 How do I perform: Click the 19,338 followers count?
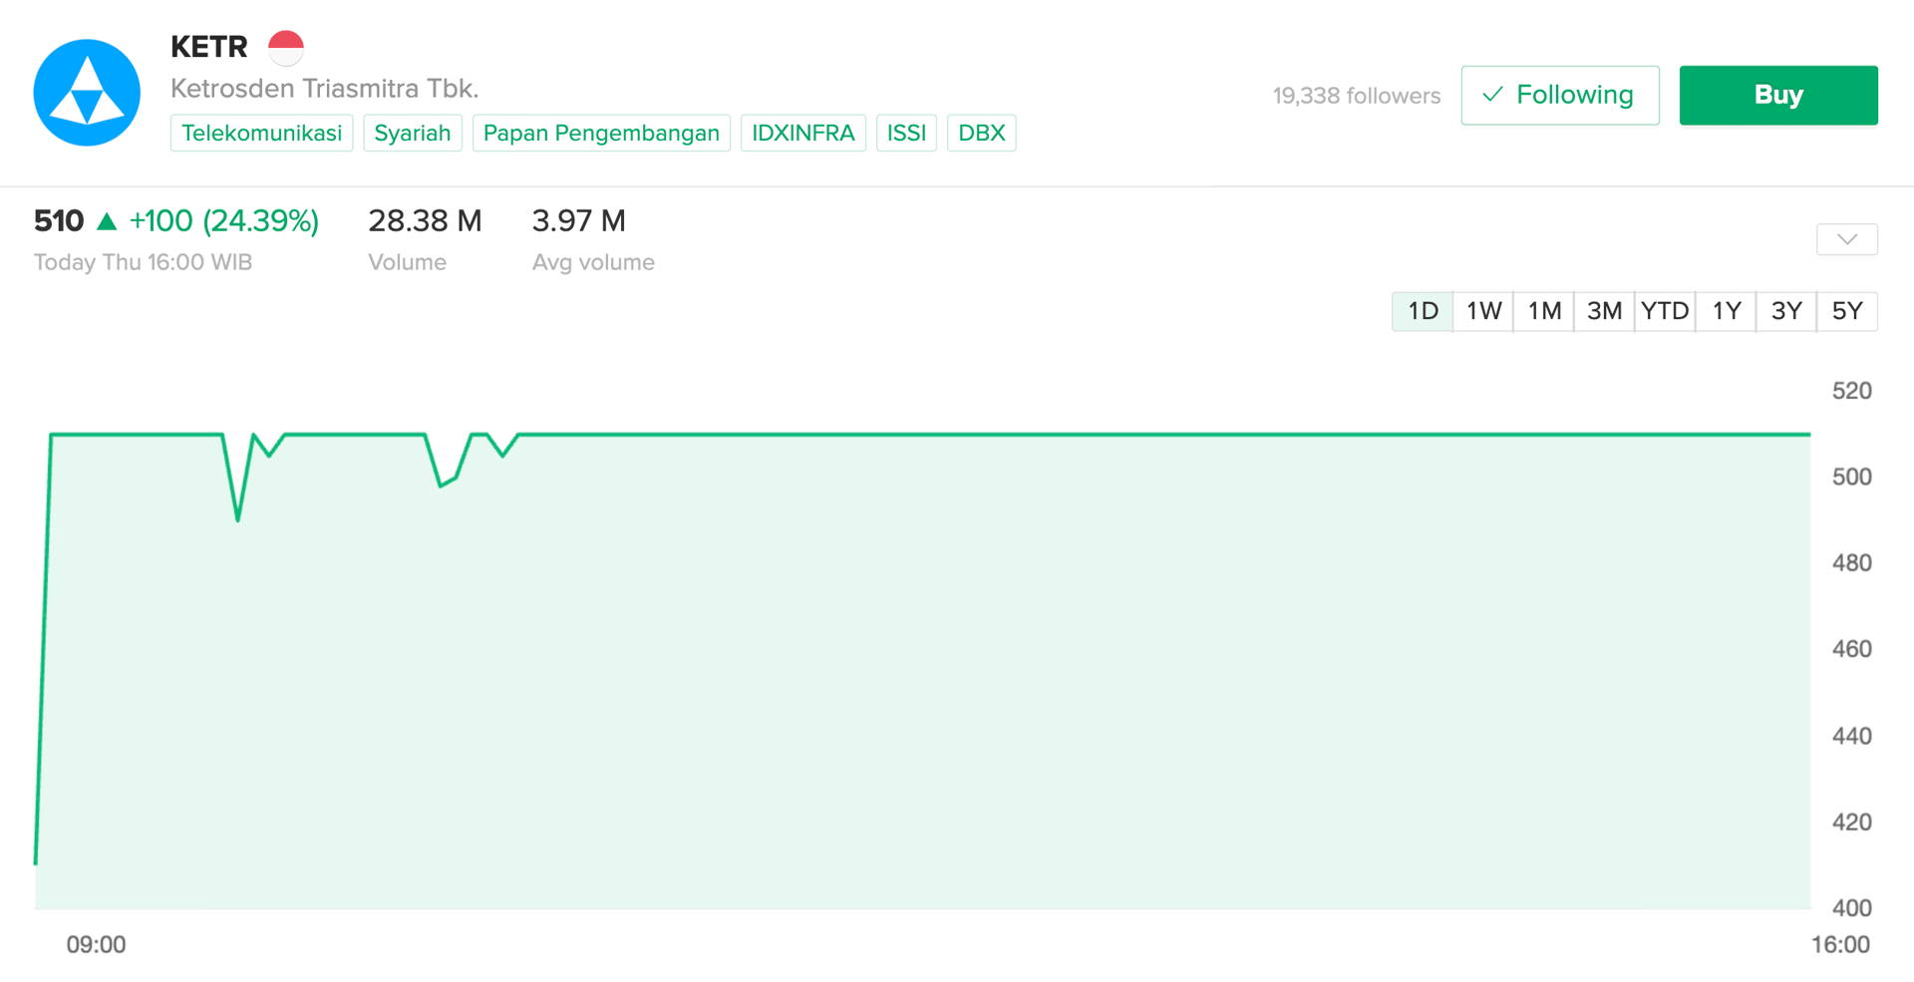pyautogui.click(x=1357, y=96)
